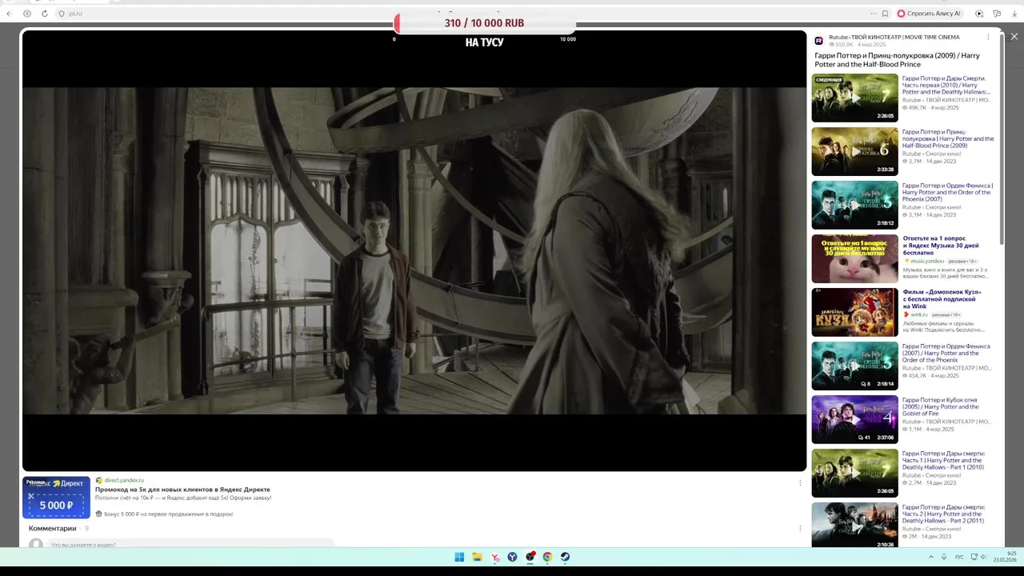This screenshot has height=576, width=1024.
Task: Open Домовенок Кузя film ad thumbnail
Action: [854, 312]
